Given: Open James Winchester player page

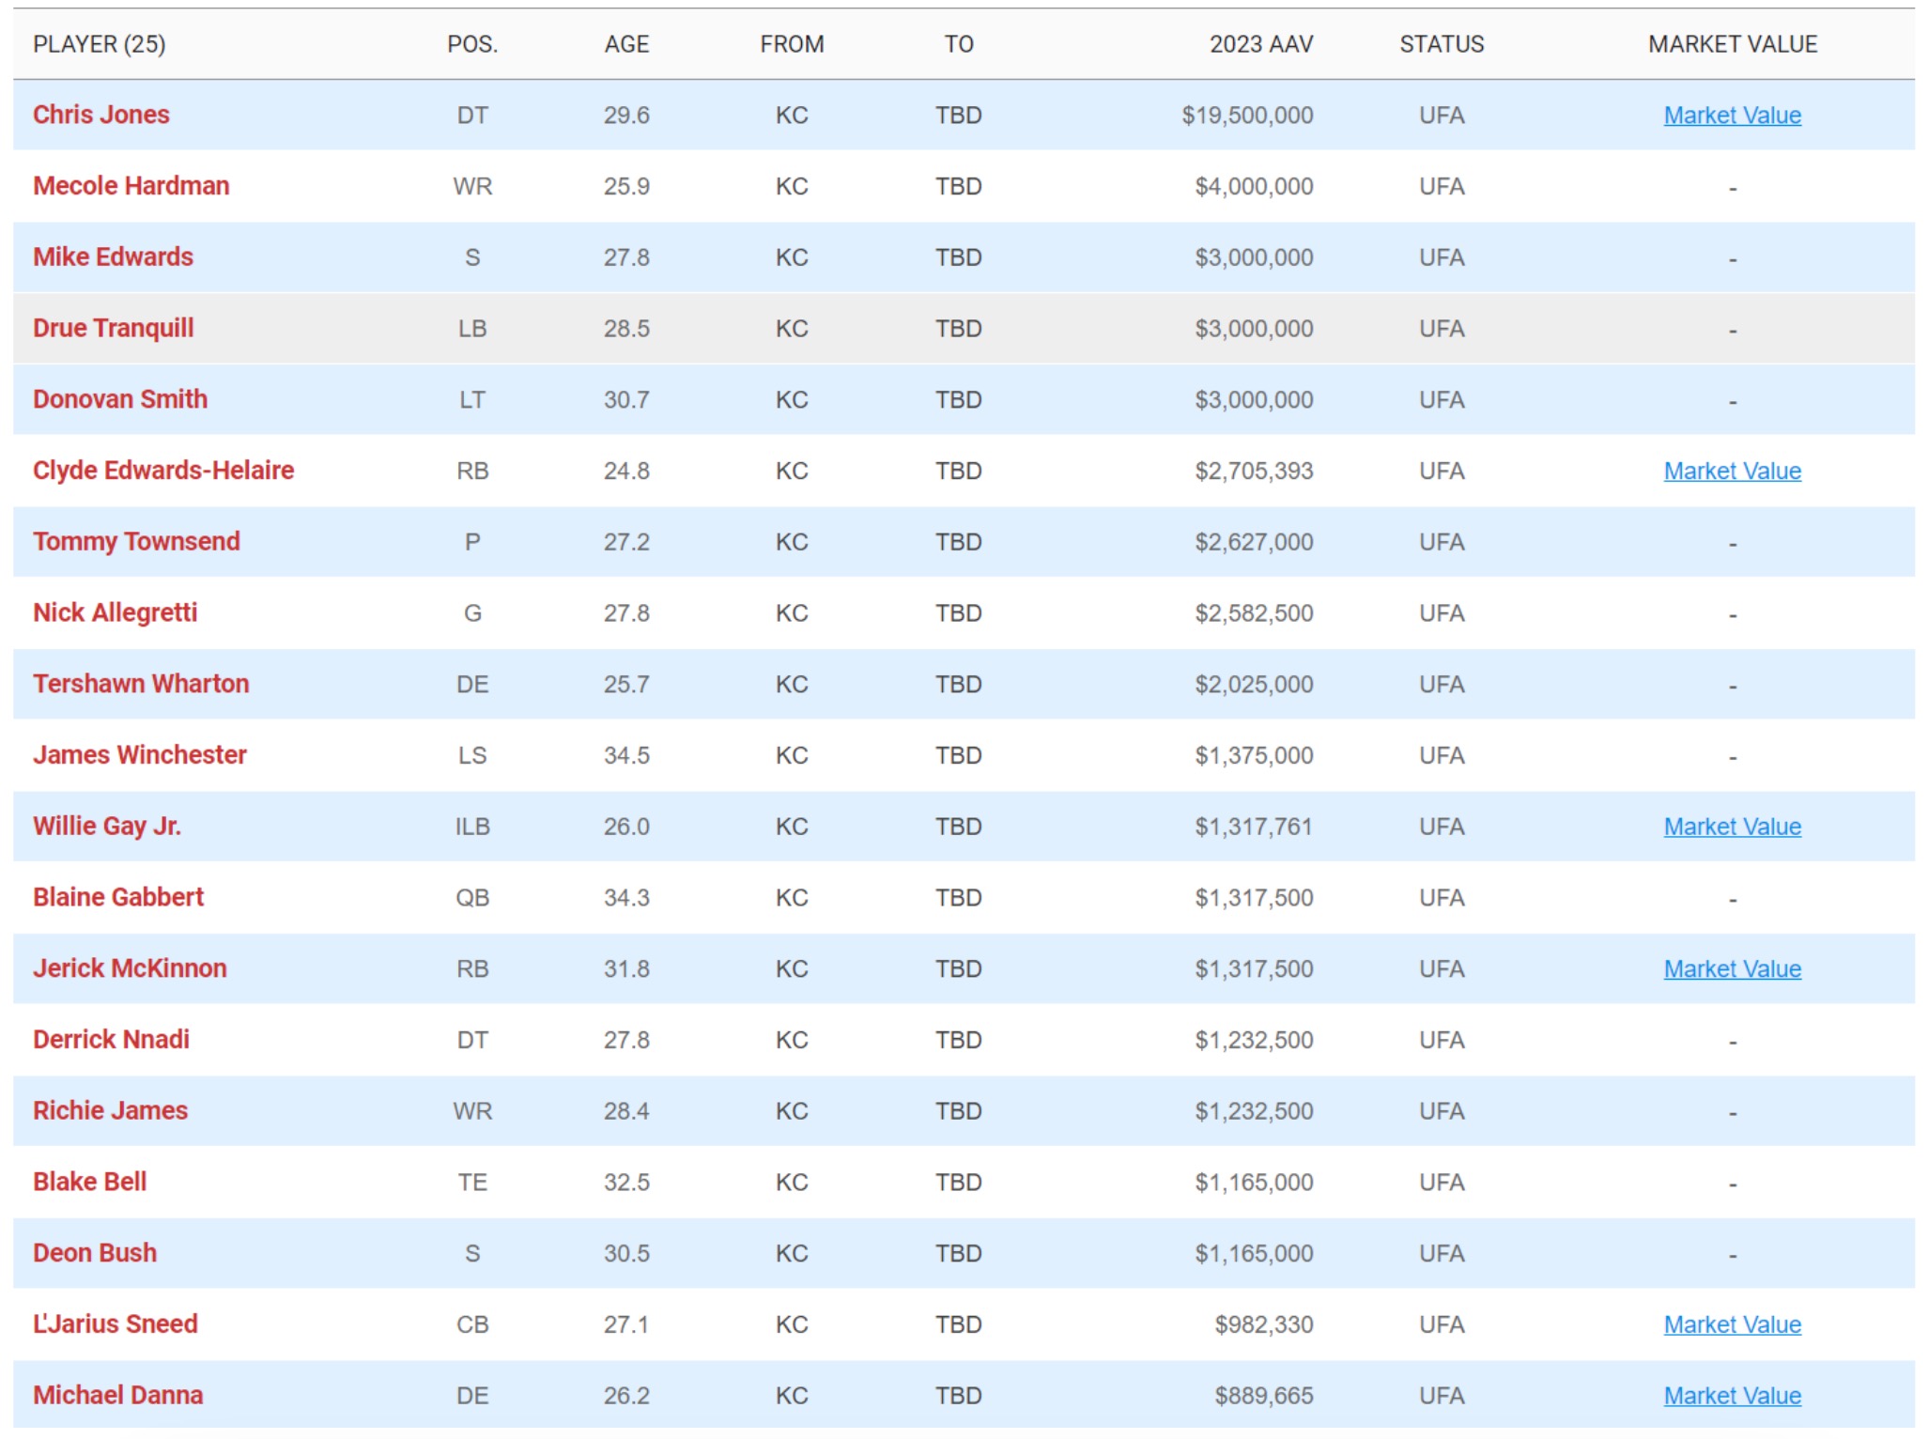Looking at the screenshot, I should 140,755.
